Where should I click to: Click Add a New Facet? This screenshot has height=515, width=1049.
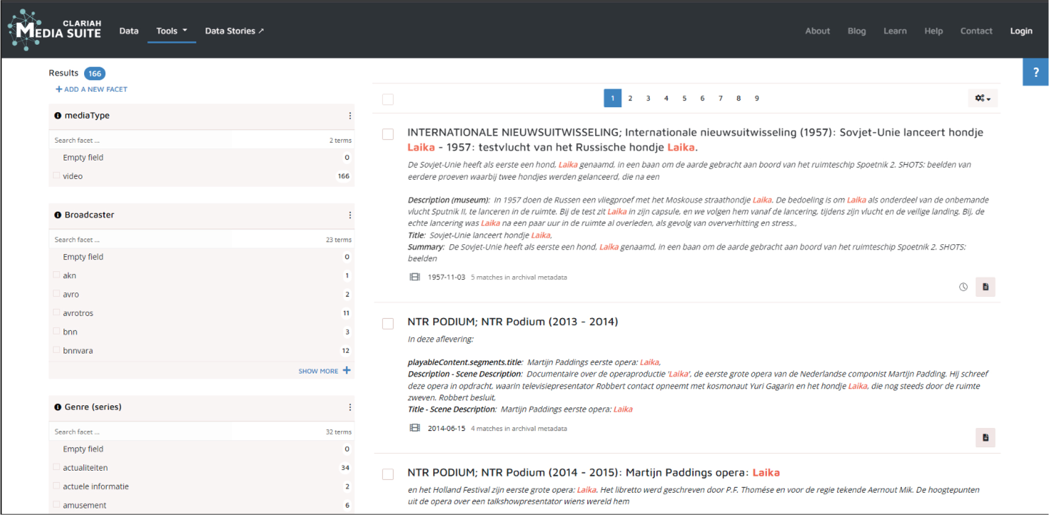click(92, 89)
